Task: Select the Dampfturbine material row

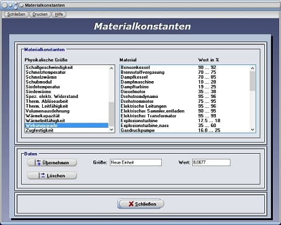Action: pyautogui.click(x=185, y=87)
